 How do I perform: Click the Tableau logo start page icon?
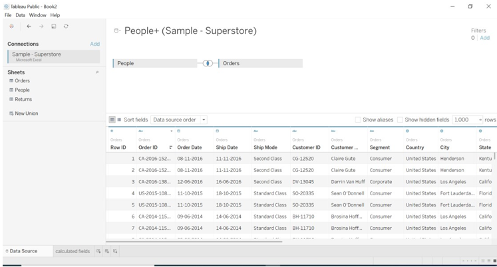coord(12,27)
